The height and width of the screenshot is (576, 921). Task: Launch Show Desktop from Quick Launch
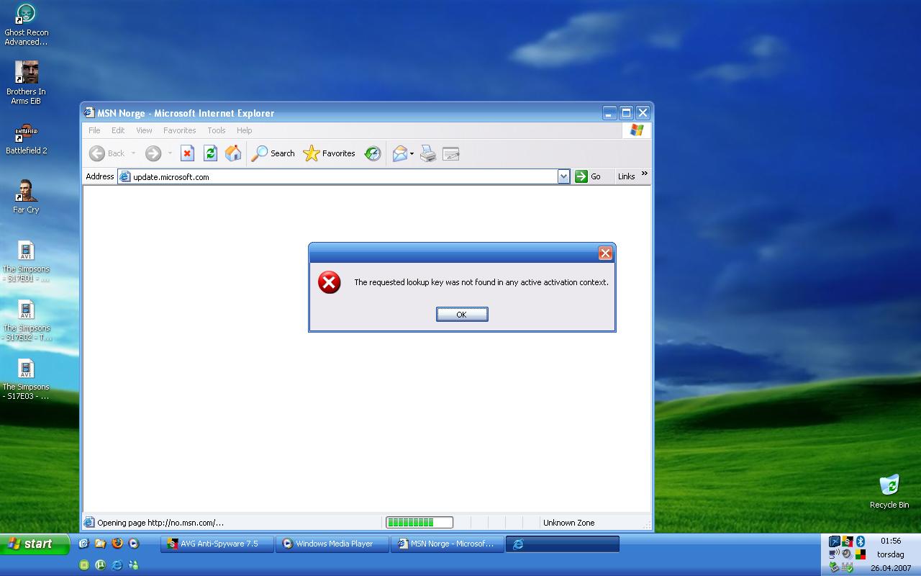(83, 544)
